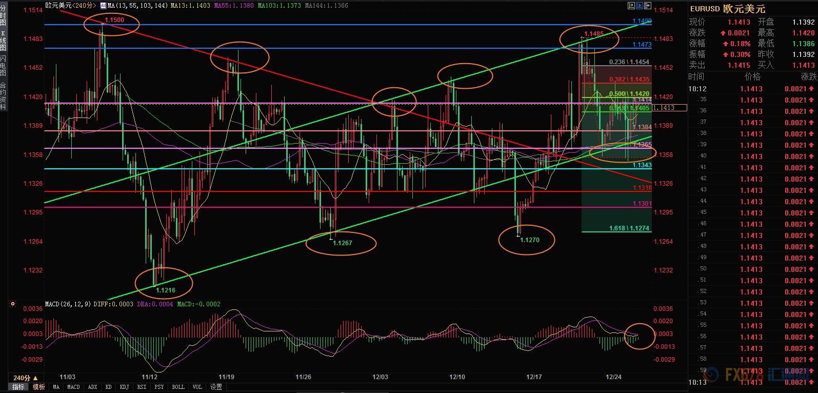Open 闪电图 view from left sidebar
Screen dimensions: 818x393
pos(3,67)
